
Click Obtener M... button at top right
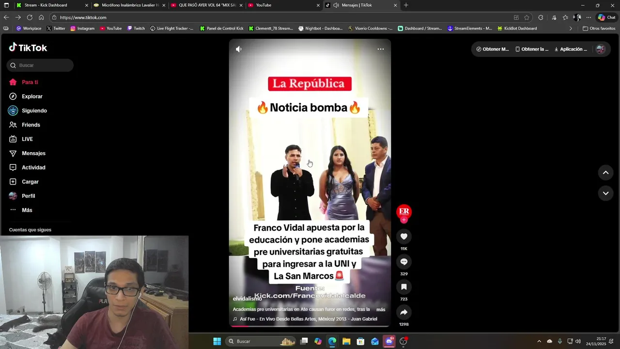(493, 49)
